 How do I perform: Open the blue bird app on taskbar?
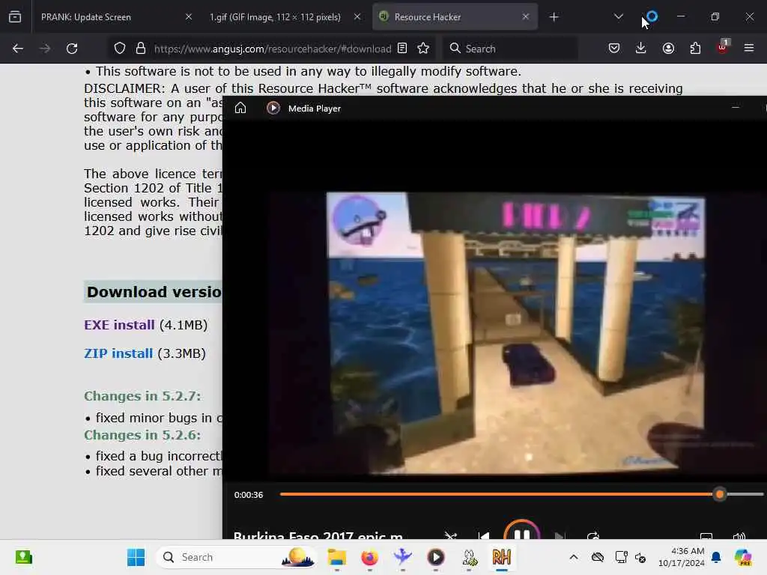pyautogui.click(x=402, y=557)
